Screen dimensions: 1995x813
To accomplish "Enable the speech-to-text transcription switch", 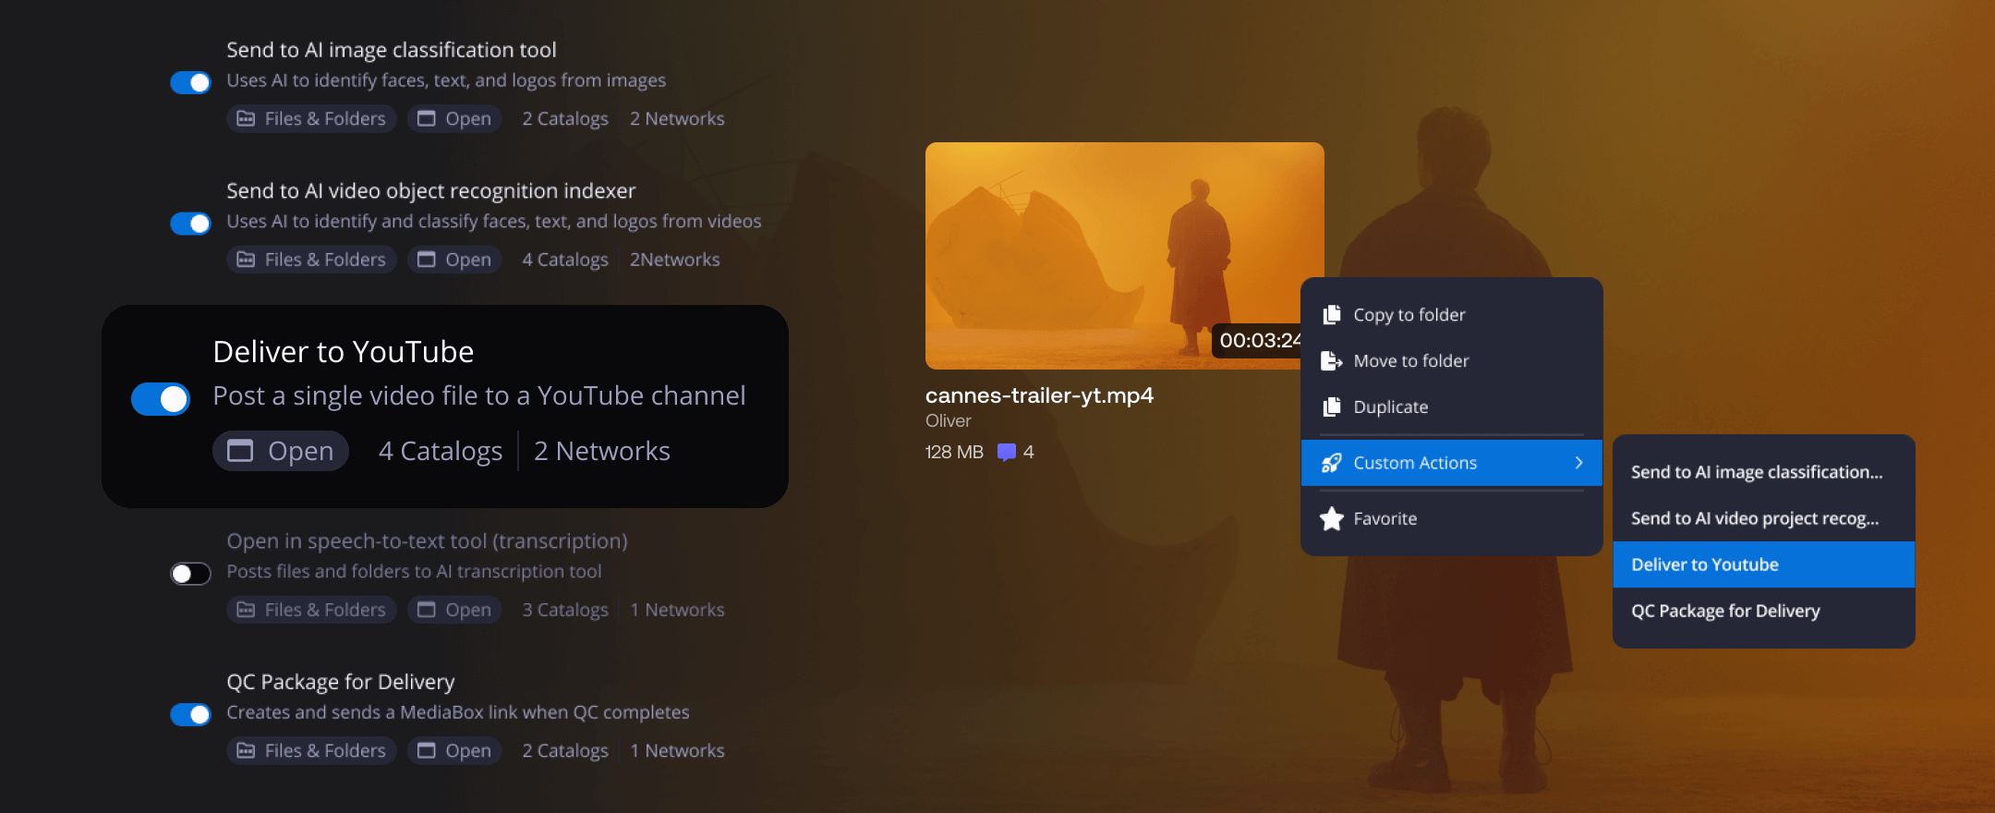I will 190,574.
